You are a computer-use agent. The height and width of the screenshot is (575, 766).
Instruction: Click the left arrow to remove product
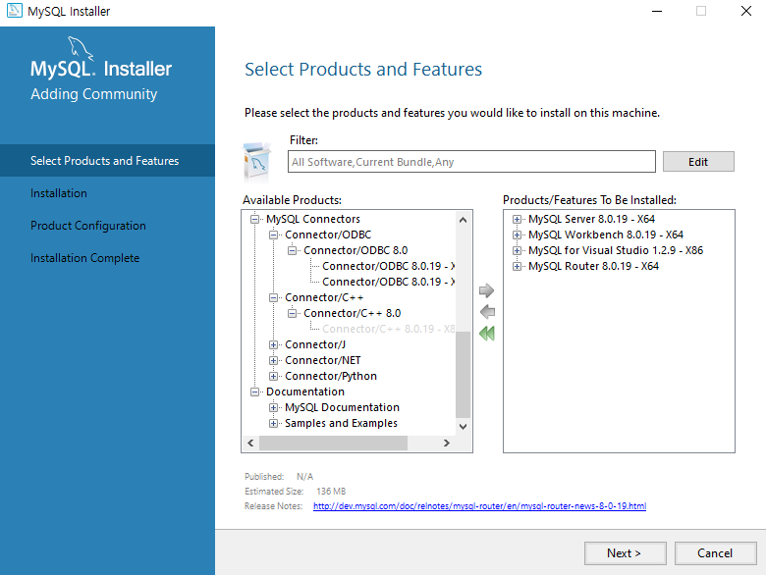click(x=487, y=311)
